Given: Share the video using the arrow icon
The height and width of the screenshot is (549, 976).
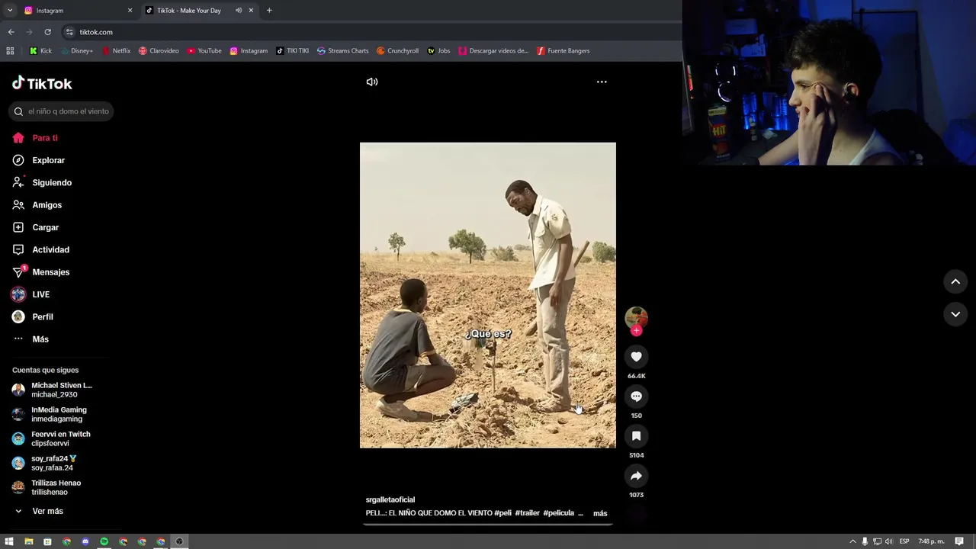Looking at the screenshot, I should (636, 476).
